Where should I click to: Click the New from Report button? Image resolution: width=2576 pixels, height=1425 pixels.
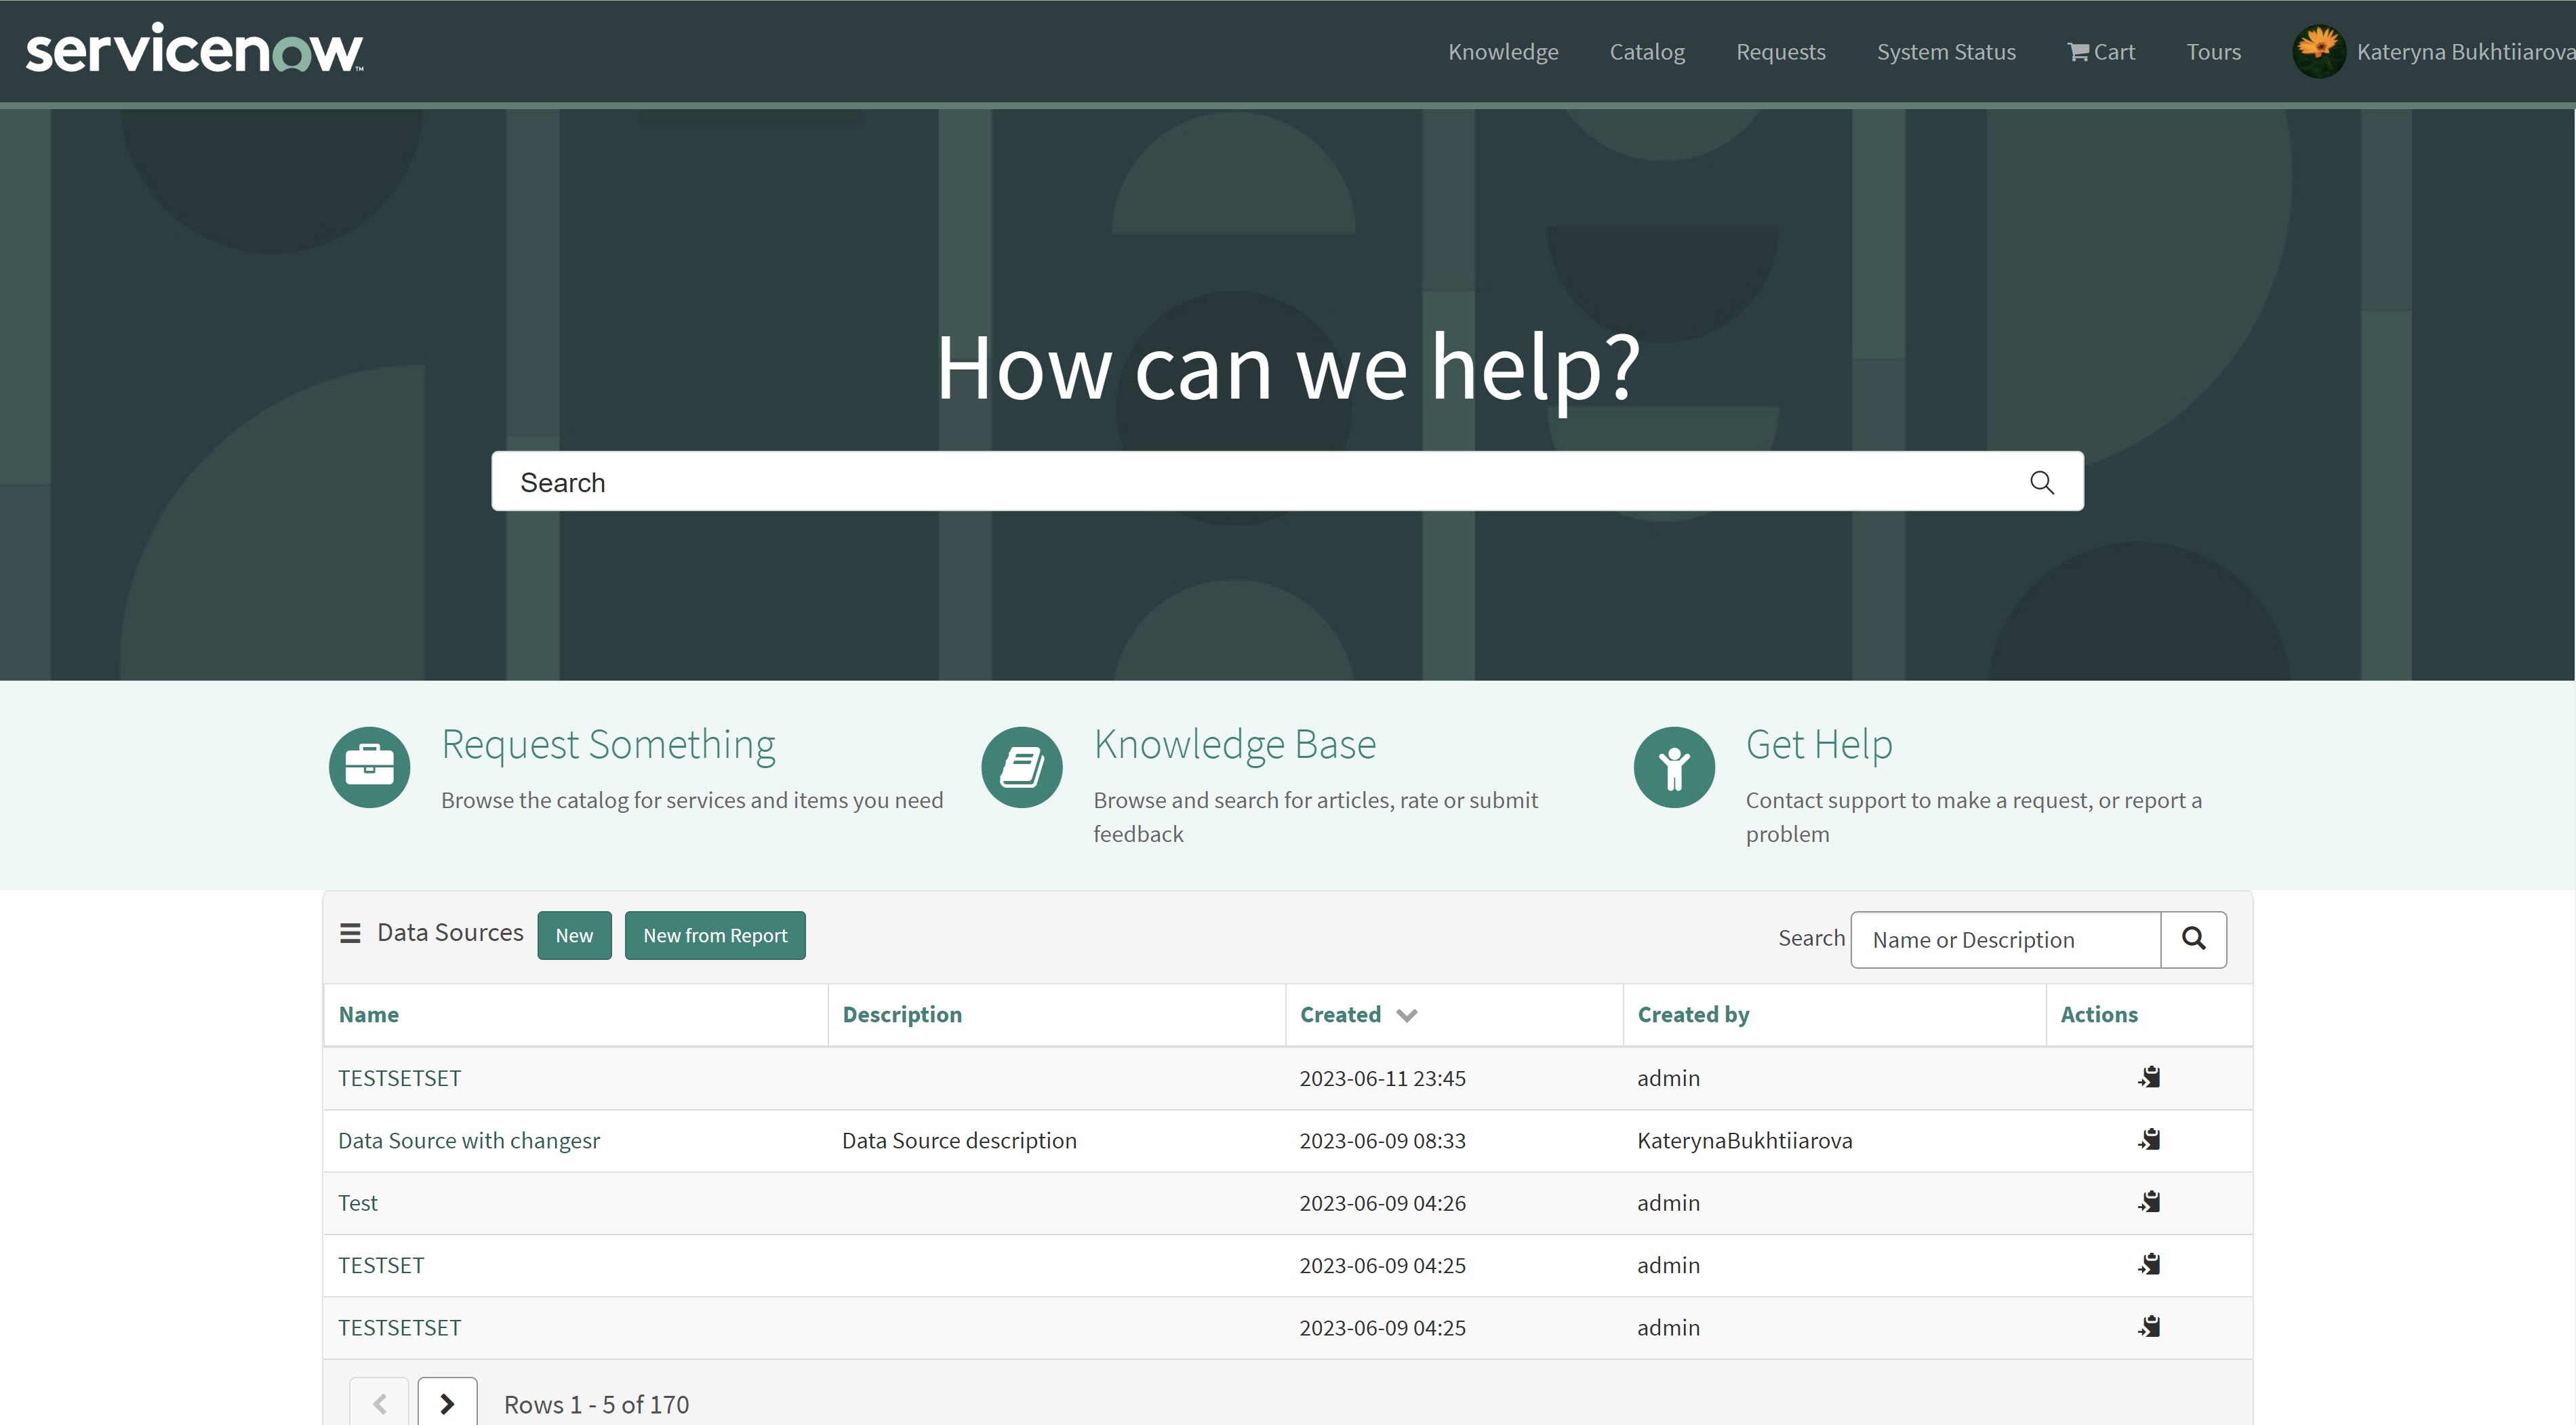(x=714, y=935)
